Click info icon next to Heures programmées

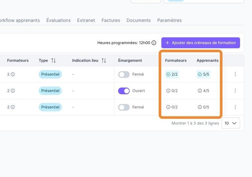(154, 43)
